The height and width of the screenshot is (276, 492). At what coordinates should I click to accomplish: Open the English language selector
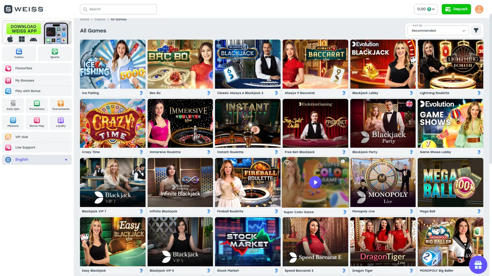[x=37, y=159]
